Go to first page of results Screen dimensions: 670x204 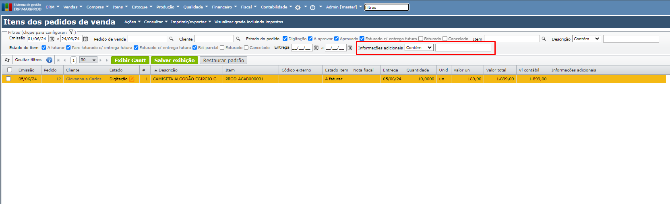tap(58, 60)
